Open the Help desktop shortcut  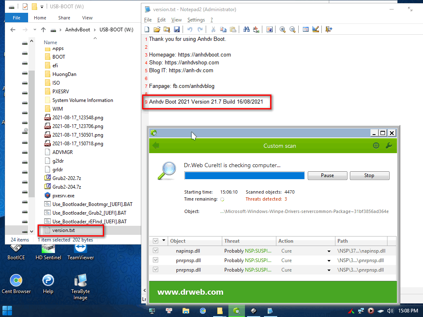(x=48, y=284)
